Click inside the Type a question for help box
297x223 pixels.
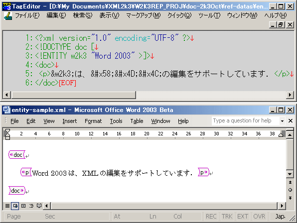pos(245,120)
